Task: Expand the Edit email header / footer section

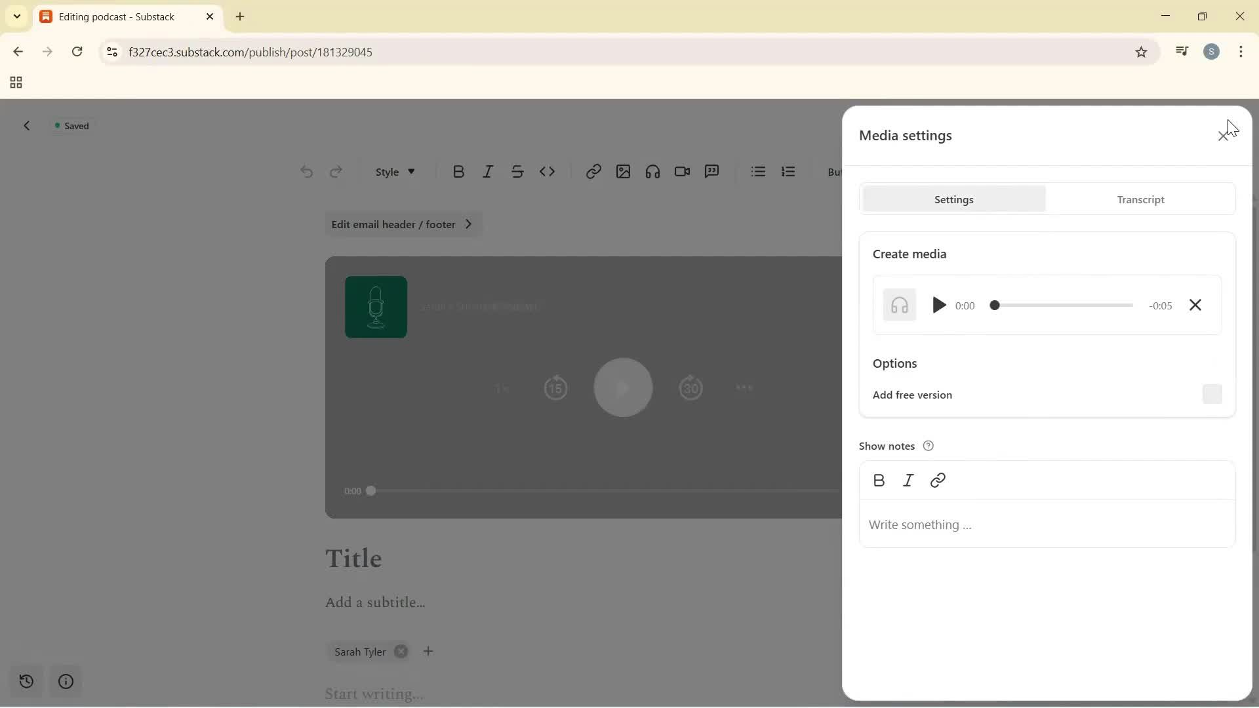Action: coord(403,224)
